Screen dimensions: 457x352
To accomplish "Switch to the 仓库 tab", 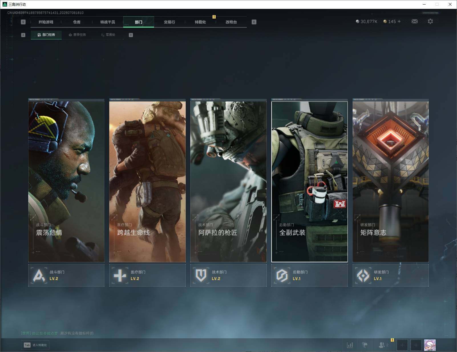I will click(77, 22).
